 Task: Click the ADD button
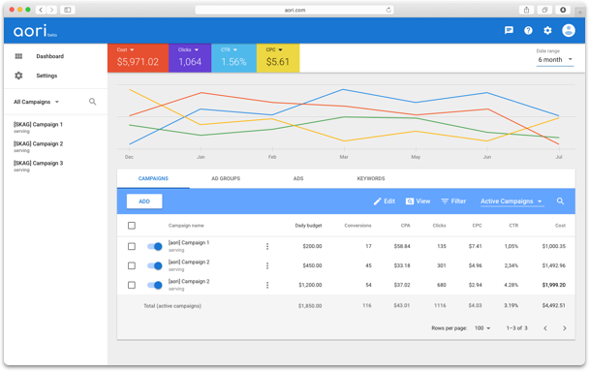(144, 201)
